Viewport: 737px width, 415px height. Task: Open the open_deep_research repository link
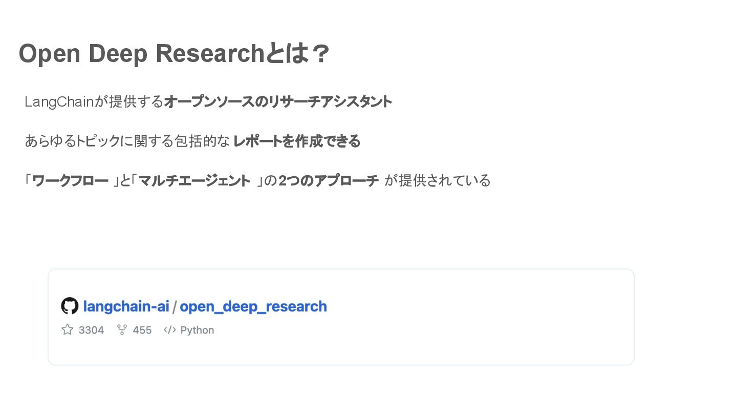pyautogui.click(x=253, y=306)
